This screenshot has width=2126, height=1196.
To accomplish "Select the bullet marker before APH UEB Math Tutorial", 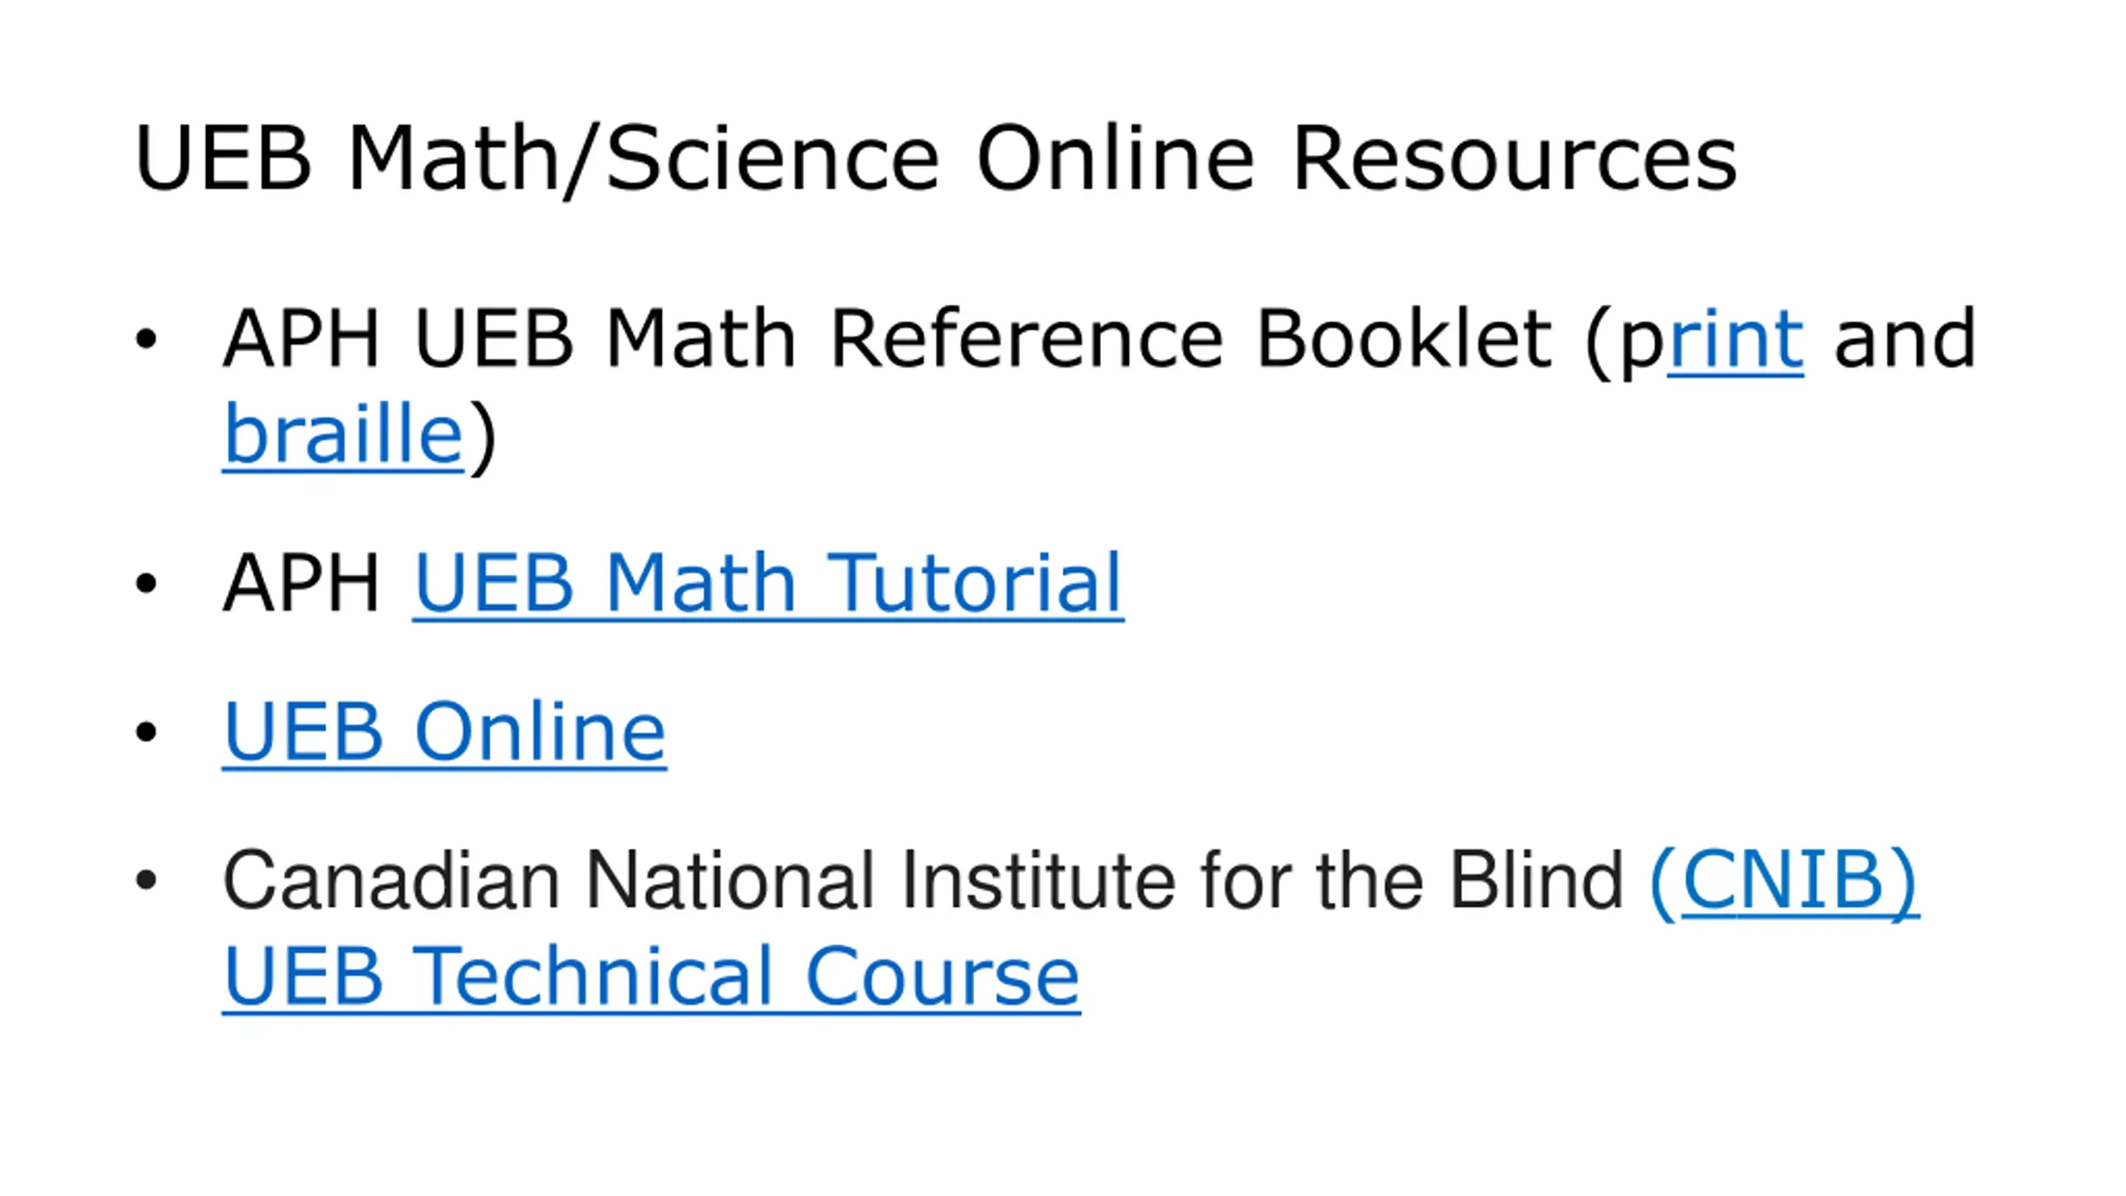I will point(146,583).
